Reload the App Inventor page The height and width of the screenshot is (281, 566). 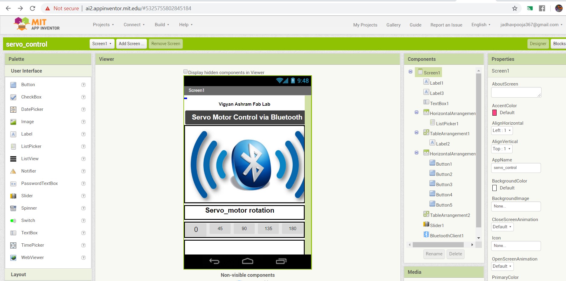(x=33, y=8)
